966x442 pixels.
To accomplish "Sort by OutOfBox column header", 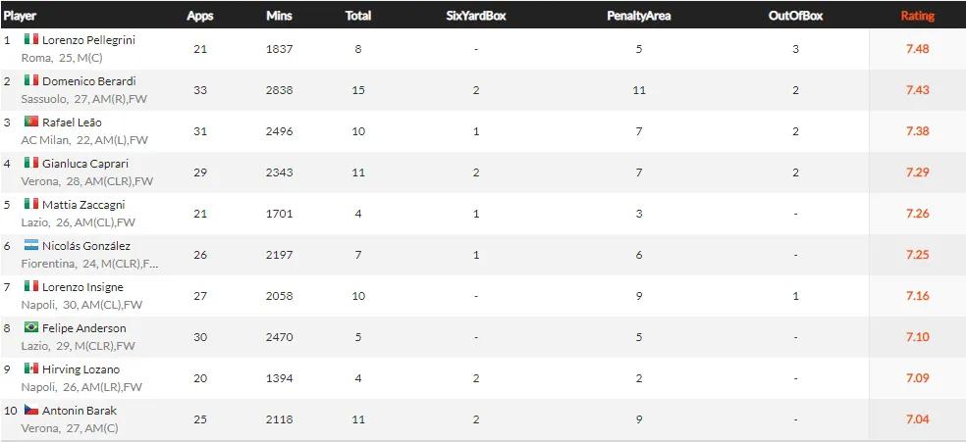I will [795, 16].
